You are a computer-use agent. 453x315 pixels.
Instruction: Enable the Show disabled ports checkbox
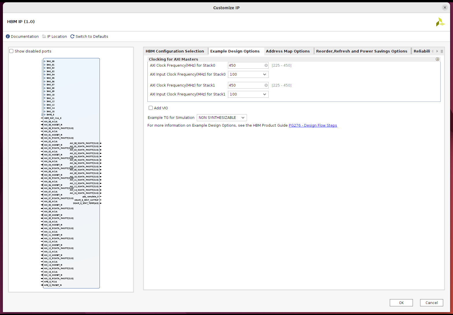pyautogui.click(x=12, y=51)
